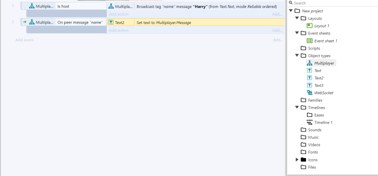Select the Text3 object icon

309,85
